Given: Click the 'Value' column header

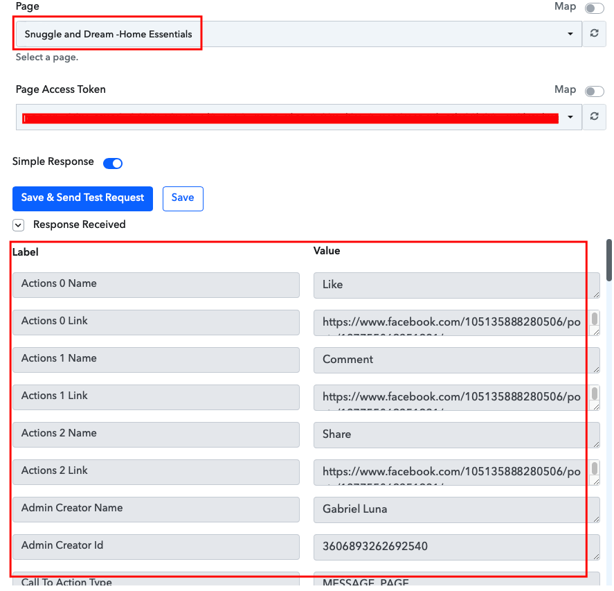Looking at the screenshot, I should click(x=327, y=251).
